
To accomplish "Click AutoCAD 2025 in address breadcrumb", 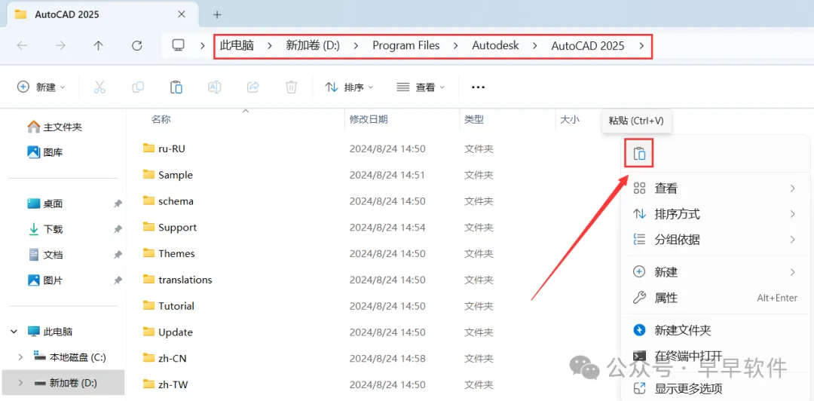I will pyautogui.click(x=588, y=45).
